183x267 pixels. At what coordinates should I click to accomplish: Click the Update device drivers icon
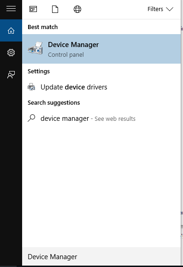coord(31,87)
